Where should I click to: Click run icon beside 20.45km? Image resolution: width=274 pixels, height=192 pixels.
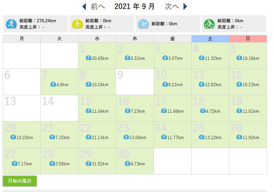(x=88, y=58)
